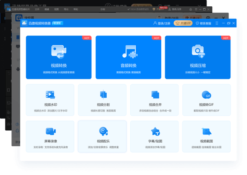
Task: Open the 视频配乐 background music tool
Action: coord(102,136)
